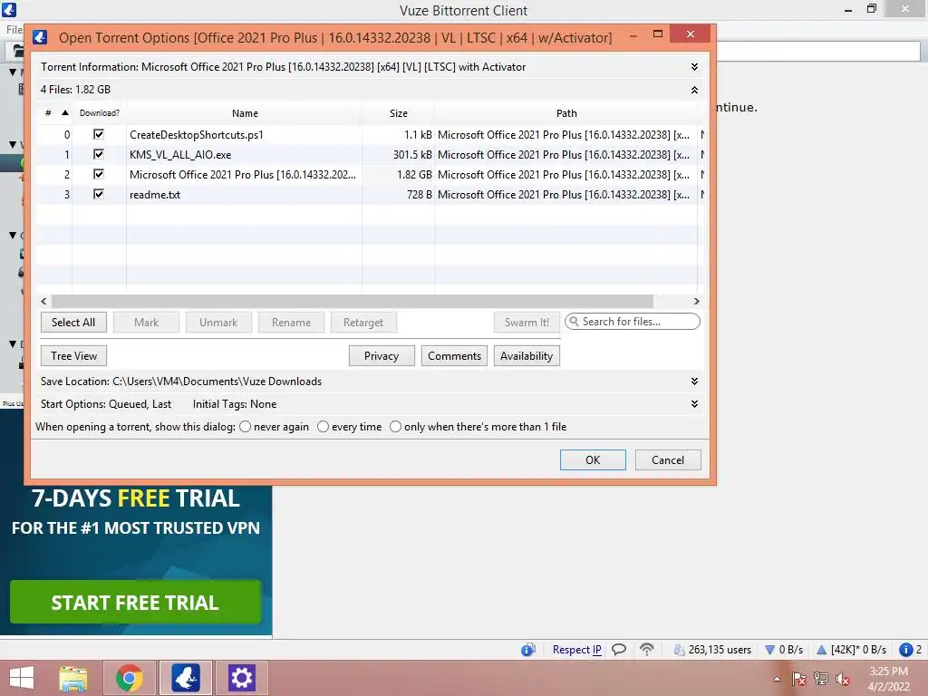Click the file list scroll-left arrow
This screenshot has height=696, width=928.
[x=43, y=301]
